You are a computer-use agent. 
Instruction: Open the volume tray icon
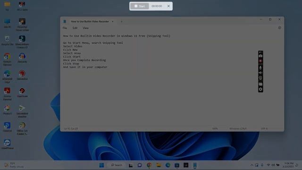(x=273, y=165)
